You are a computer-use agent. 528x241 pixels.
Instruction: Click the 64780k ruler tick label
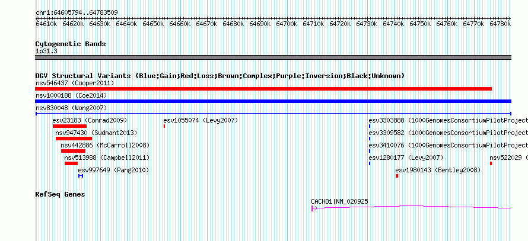(x=500, y=24)
